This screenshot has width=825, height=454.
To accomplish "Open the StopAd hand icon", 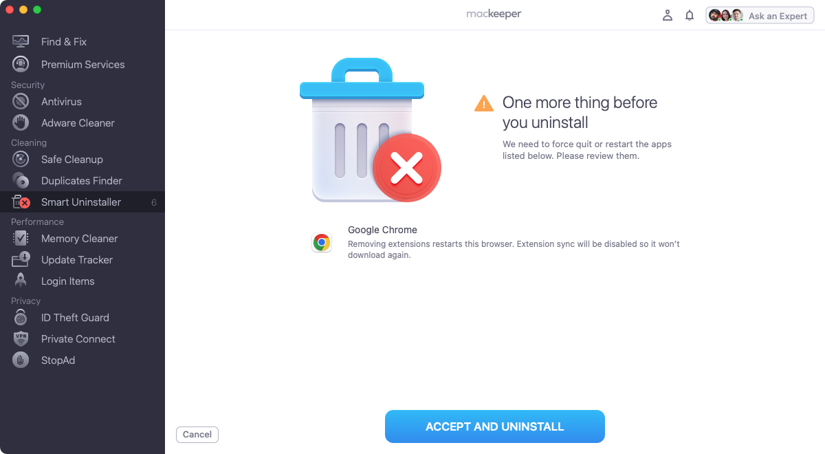I will click(x=21, y=360).
